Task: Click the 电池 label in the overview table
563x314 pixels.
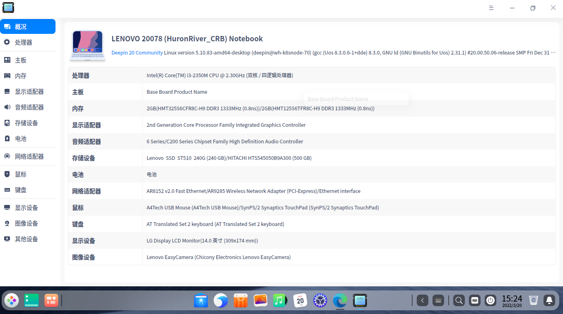Action: point(78,175)
